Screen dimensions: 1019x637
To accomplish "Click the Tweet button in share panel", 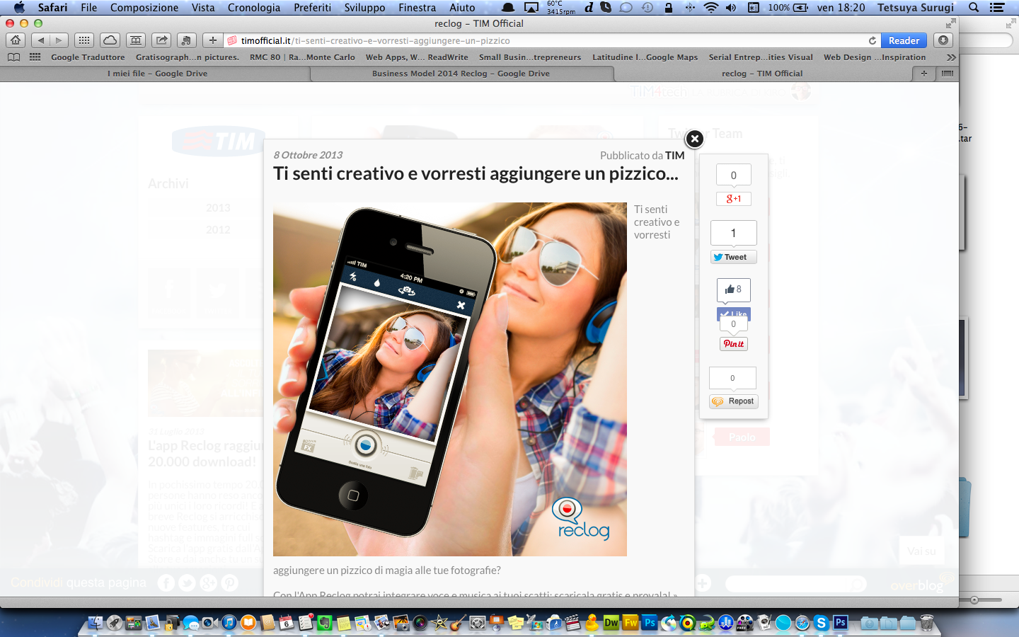I will click(734, 257).
